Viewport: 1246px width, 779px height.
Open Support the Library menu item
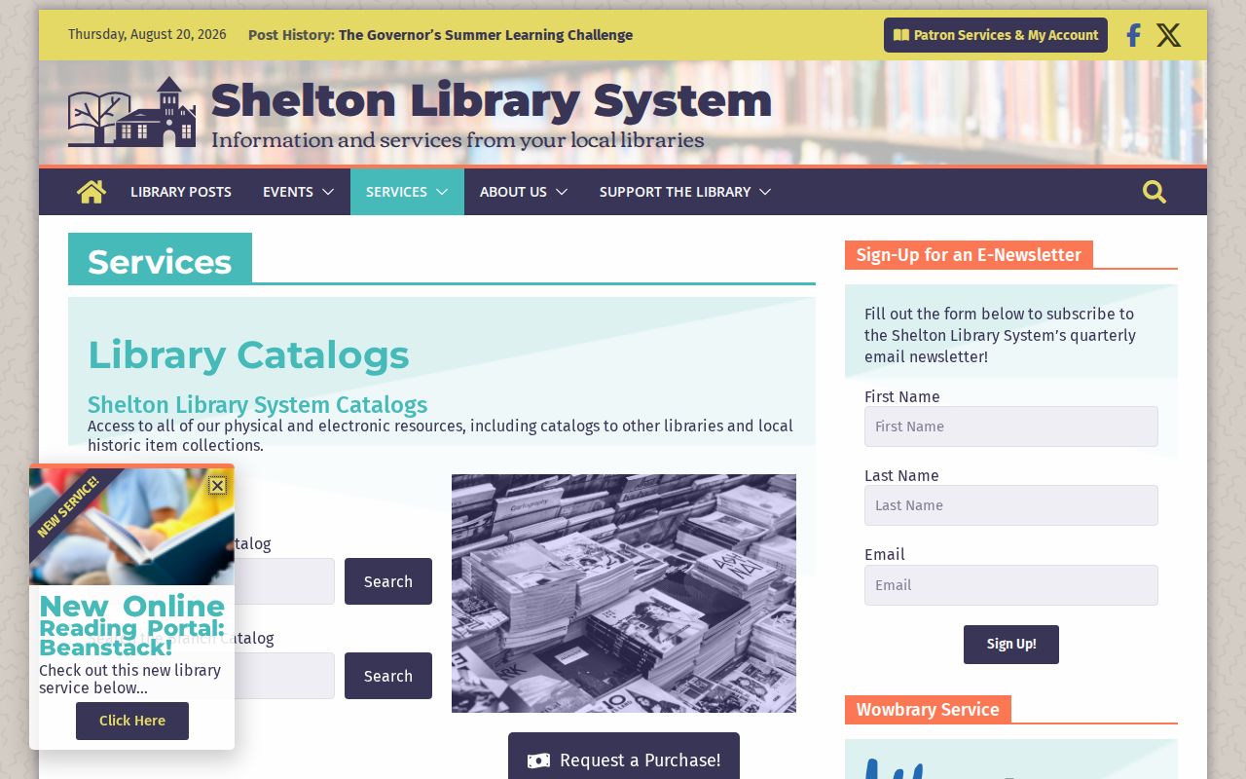675,192
